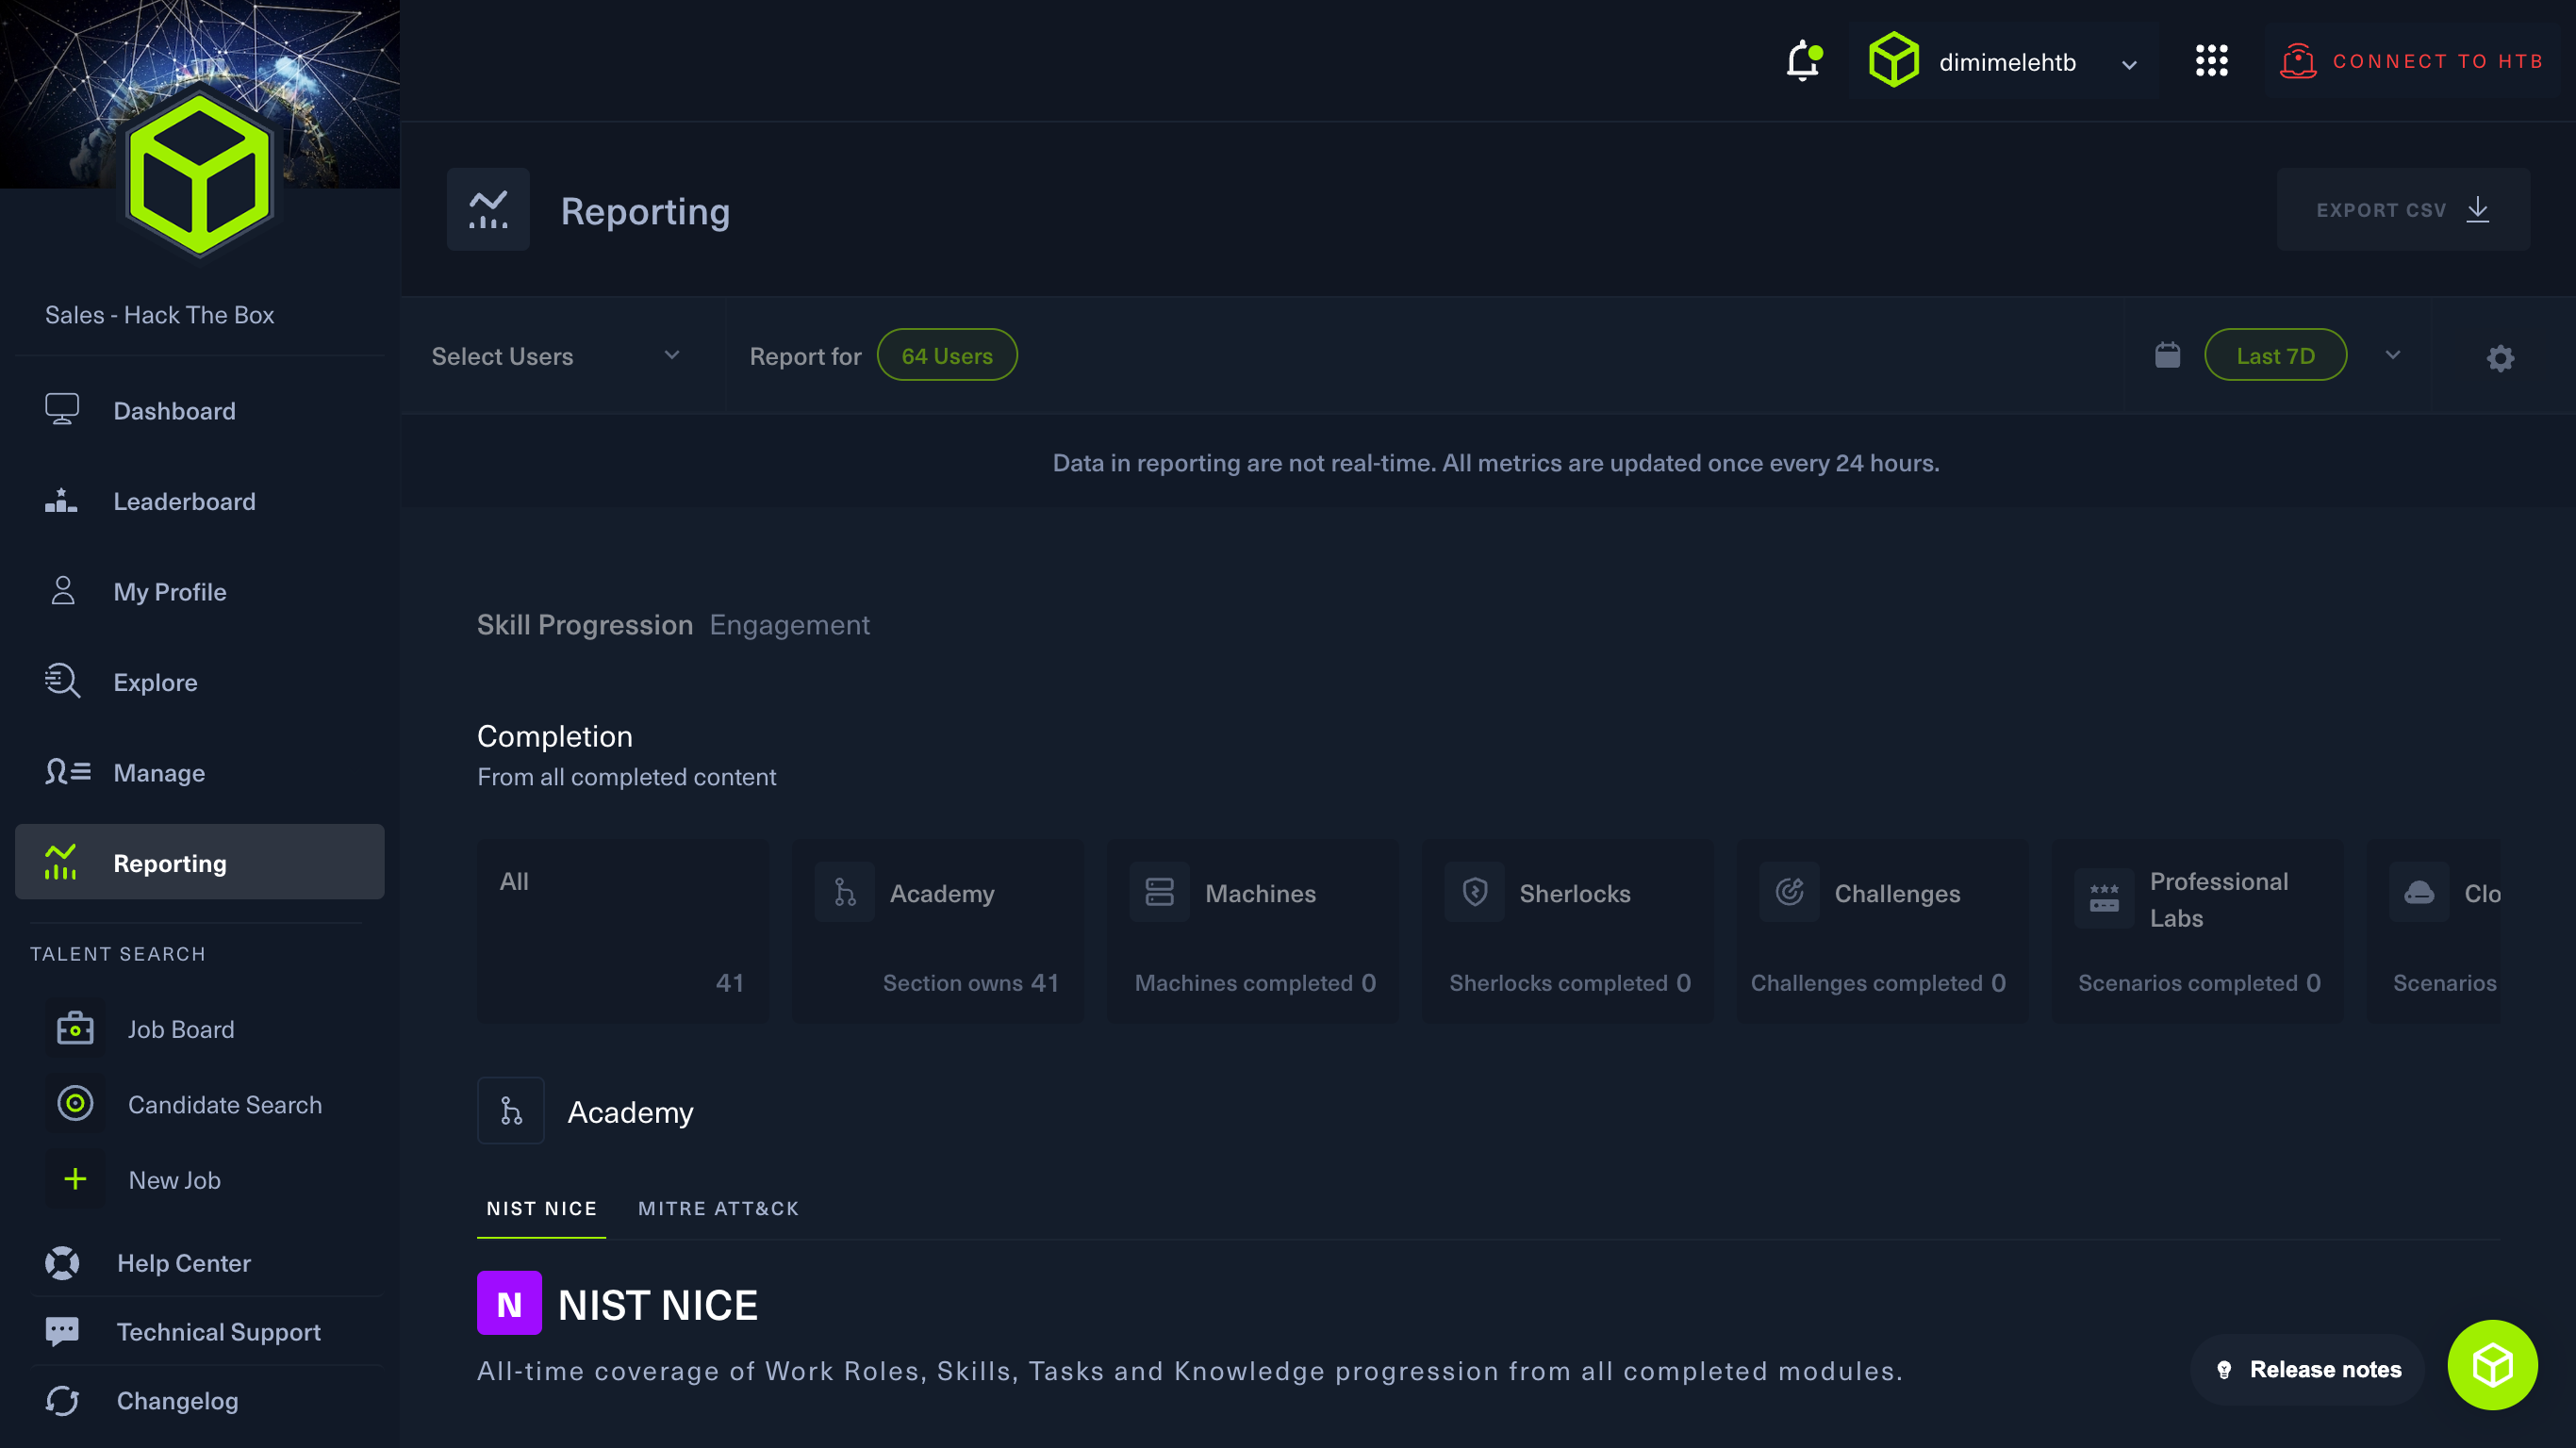Click the Machines card server icon
This screenshot has width=2576, height=1448.
click(1160, 891)
